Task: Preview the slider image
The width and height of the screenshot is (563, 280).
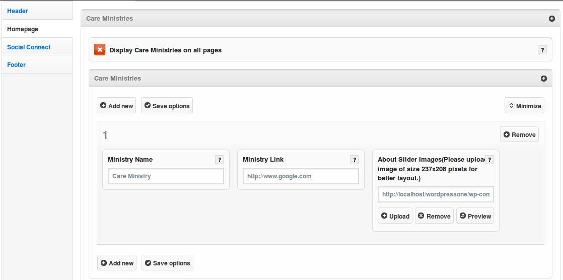Action: coord(475,216)
